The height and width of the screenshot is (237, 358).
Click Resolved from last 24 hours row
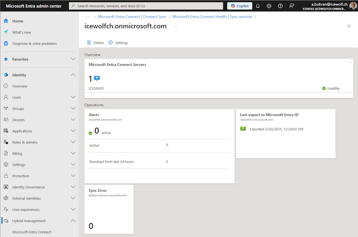159,162
